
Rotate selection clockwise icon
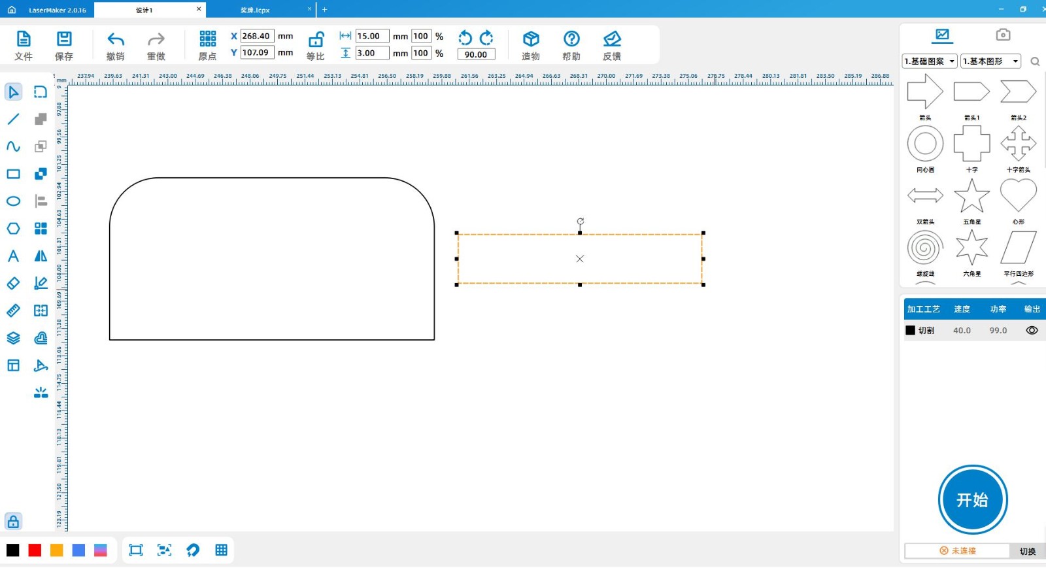(486, 38)
